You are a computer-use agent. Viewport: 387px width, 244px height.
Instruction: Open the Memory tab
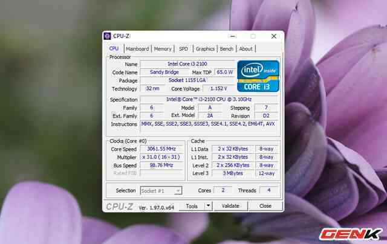(x=163, y=49)
